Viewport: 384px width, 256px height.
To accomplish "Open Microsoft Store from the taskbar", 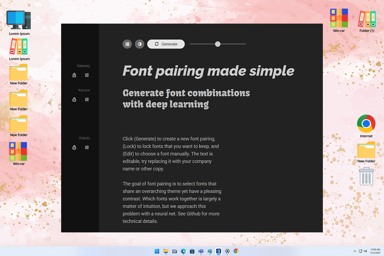I will coord(192,251).
